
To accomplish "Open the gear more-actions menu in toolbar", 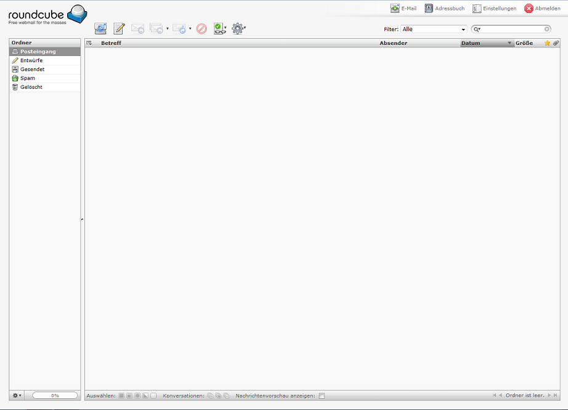I will [x=238, y=28].
